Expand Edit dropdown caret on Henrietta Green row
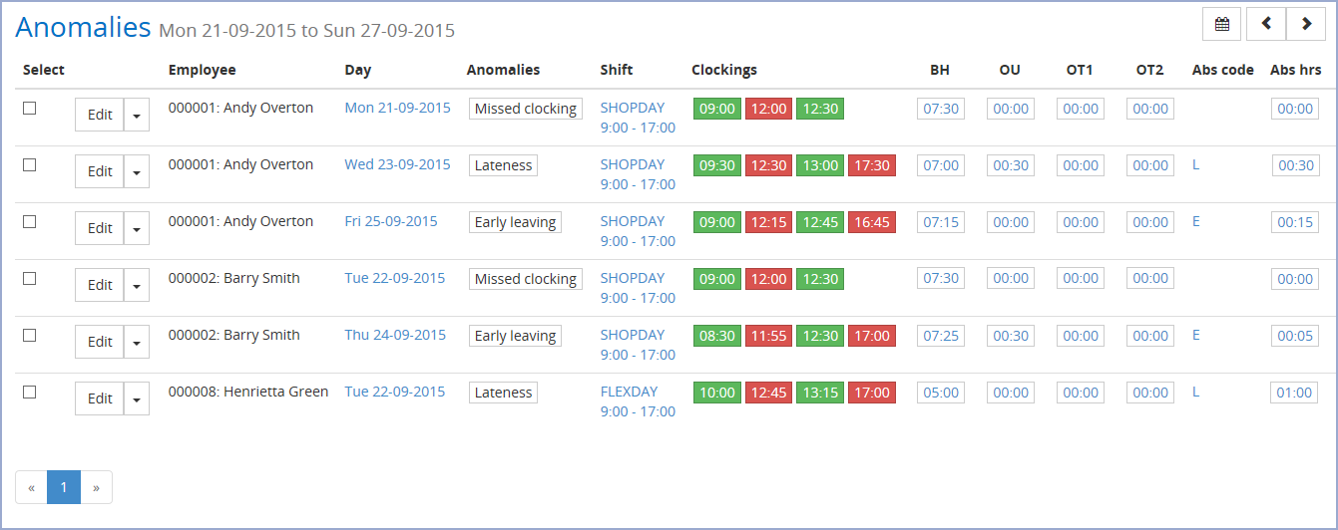 click(x=137, y=398)
